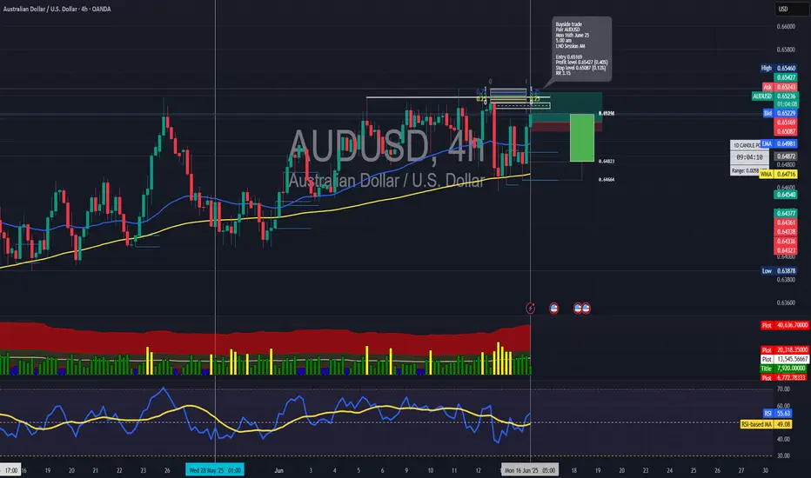
Task: Click the red stop-loss zone of the position
Action: (x=566, y=127)
